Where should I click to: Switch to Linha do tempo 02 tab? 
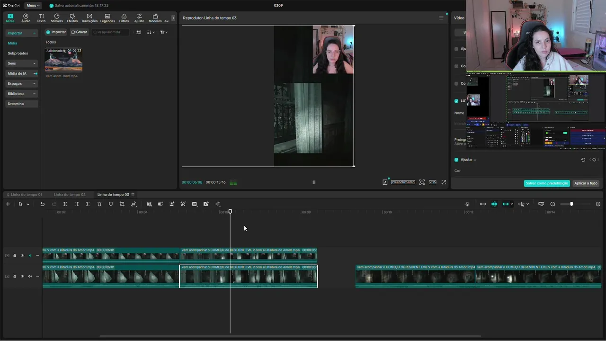[70, 195]
